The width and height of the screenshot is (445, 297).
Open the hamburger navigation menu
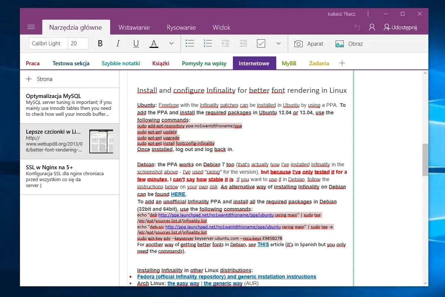(x=31, y=27)
